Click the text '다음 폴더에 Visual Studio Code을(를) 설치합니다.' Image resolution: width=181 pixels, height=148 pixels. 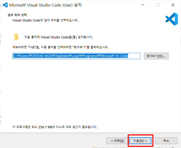(x=59, y=37)
